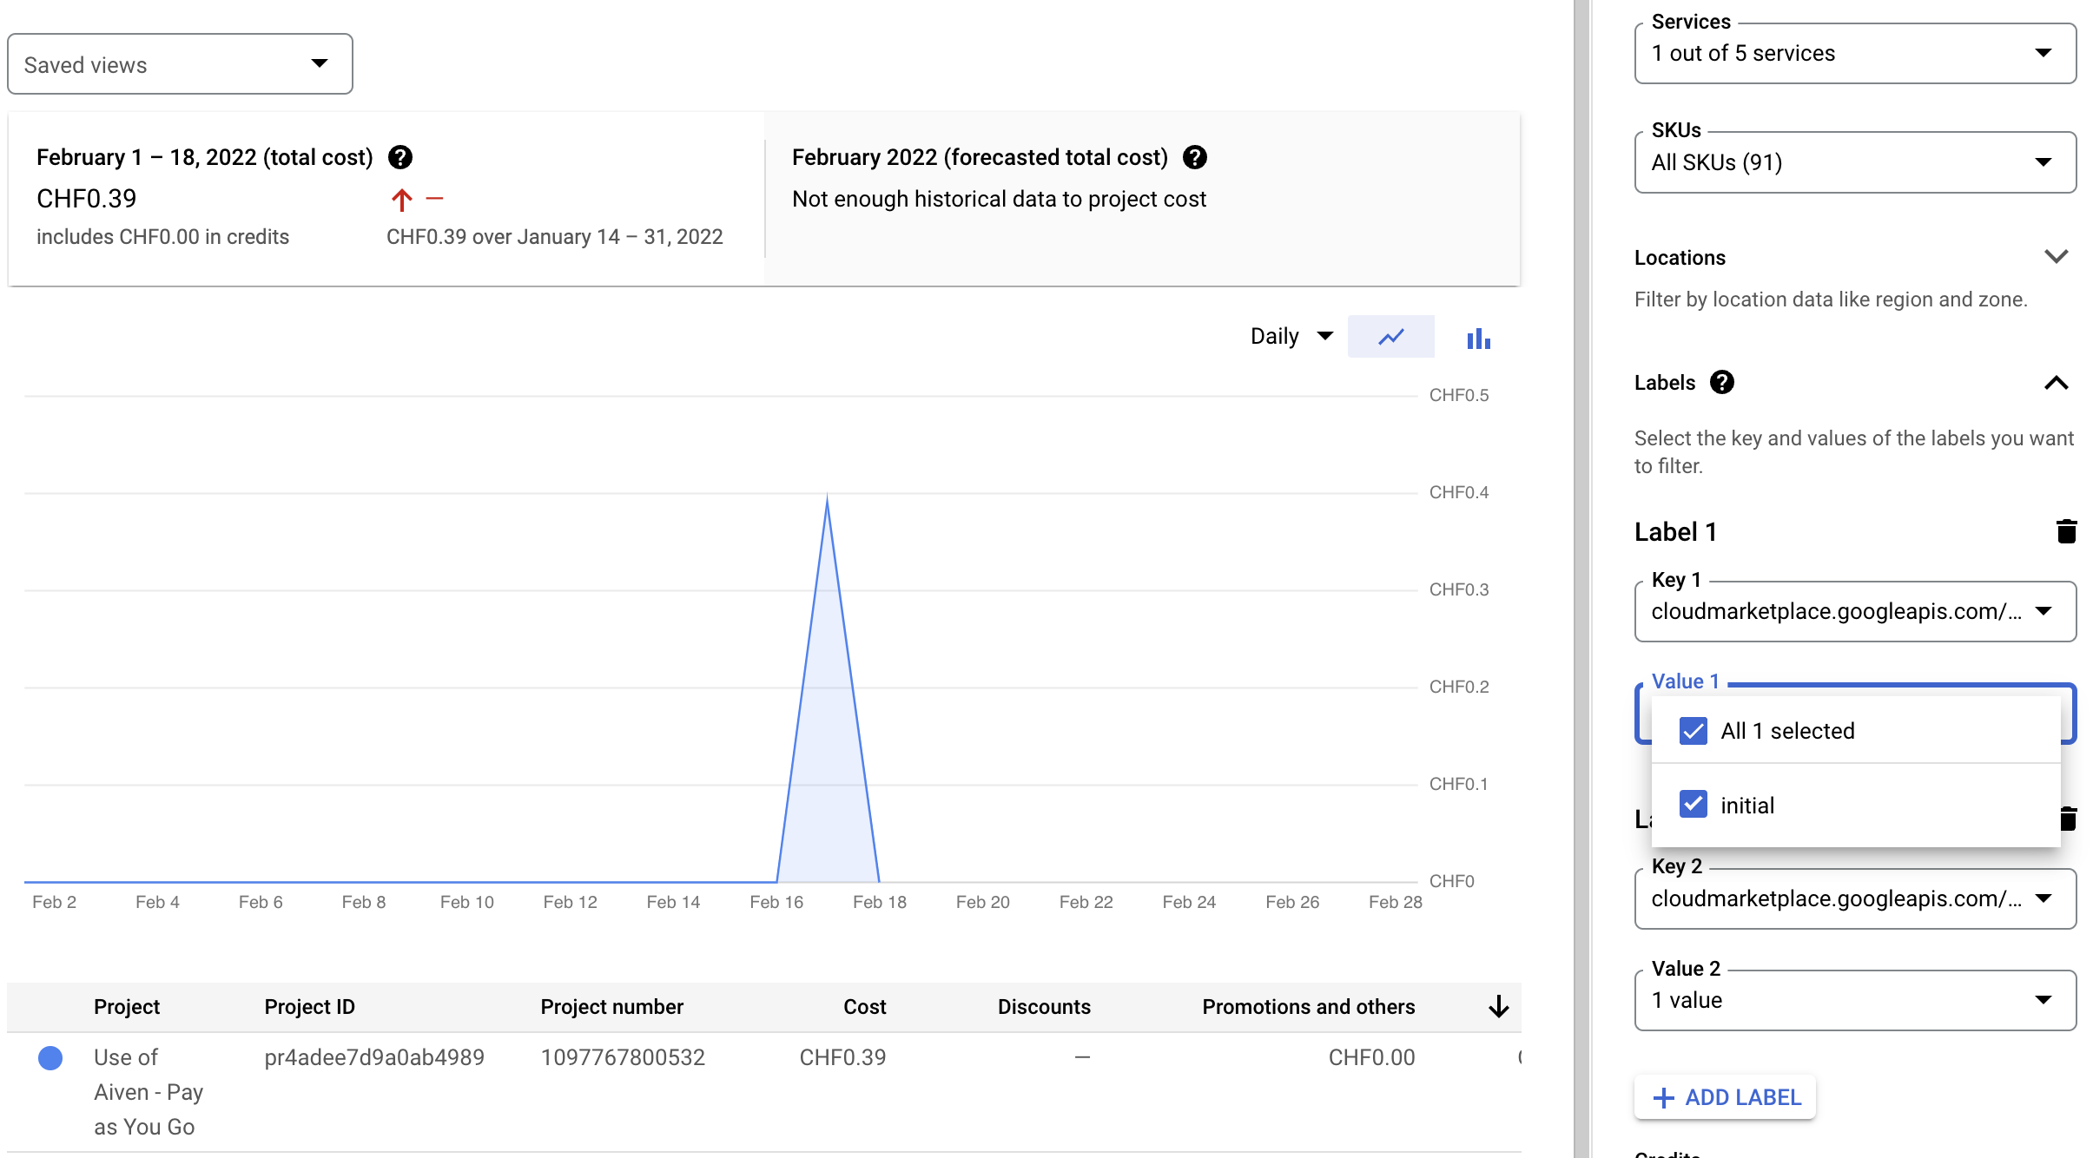This screenshot has height=1158, width=2093.
Task: Open the All SKUs (91) dropdown
Action: pyautogui.click(x=1854, y=162)
